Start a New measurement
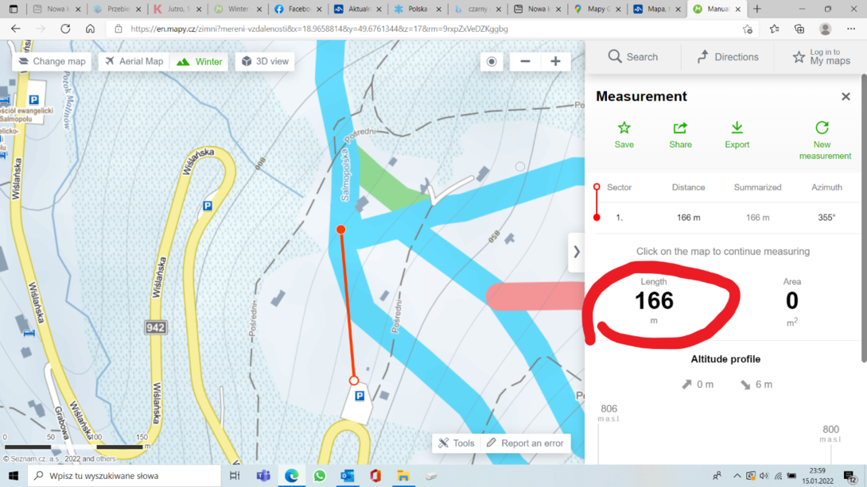867x487 pixels. coord(824,141)
